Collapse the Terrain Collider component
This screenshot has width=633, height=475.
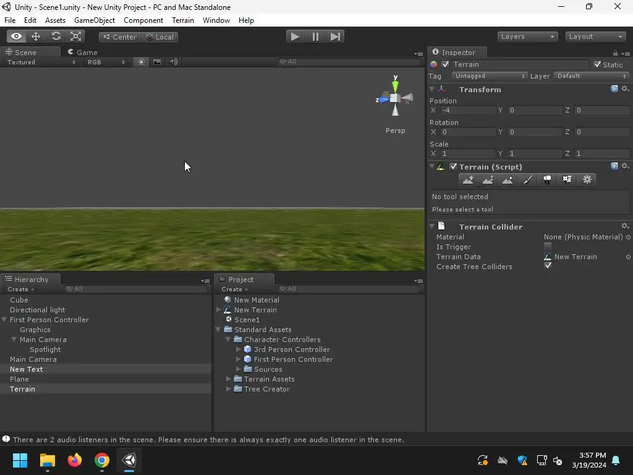[x=432, y=226]
